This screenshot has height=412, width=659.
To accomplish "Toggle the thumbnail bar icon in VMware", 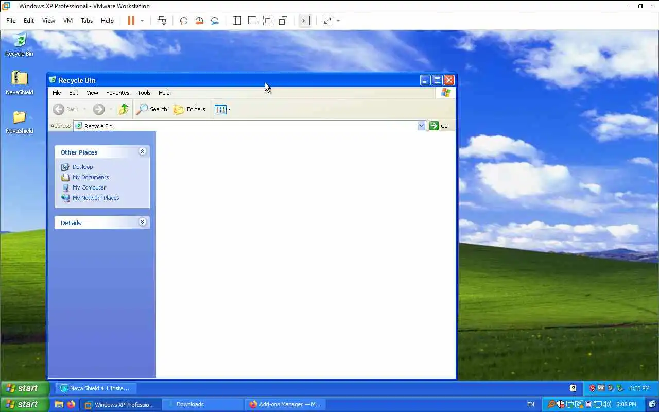I will coord(252,21).
